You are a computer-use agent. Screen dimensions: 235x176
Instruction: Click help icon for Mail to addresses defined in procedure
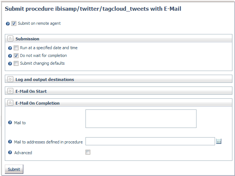pos(10,142)
